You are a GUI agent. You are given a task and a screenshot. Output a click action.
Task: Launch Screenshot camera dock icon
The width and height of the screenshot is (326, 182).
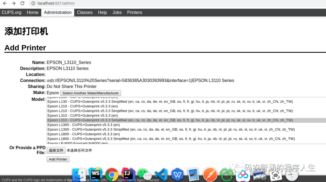[x=276, y=175]
